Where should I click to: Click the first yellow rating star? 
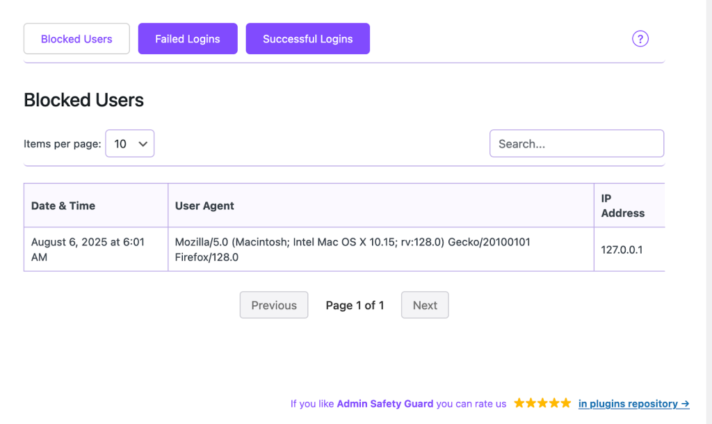point(519,403)
